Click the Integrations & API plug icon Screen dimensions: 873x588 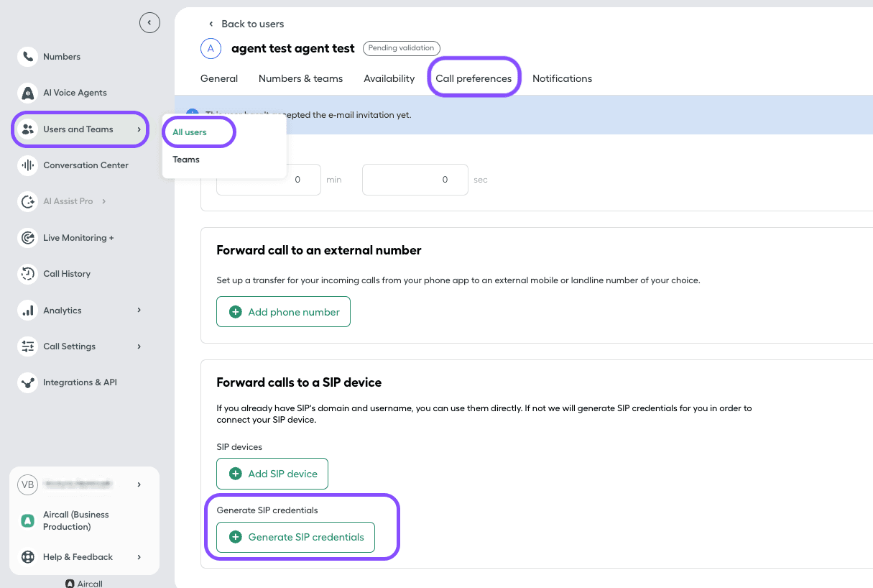(27, 382)
